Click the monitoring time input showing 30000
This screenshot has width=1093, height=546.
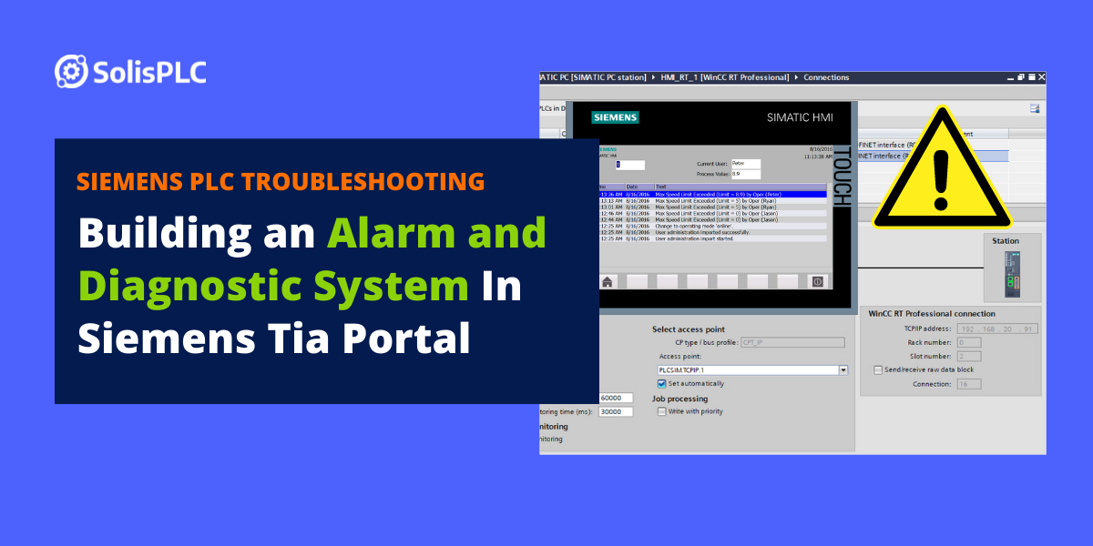point(615,410)
